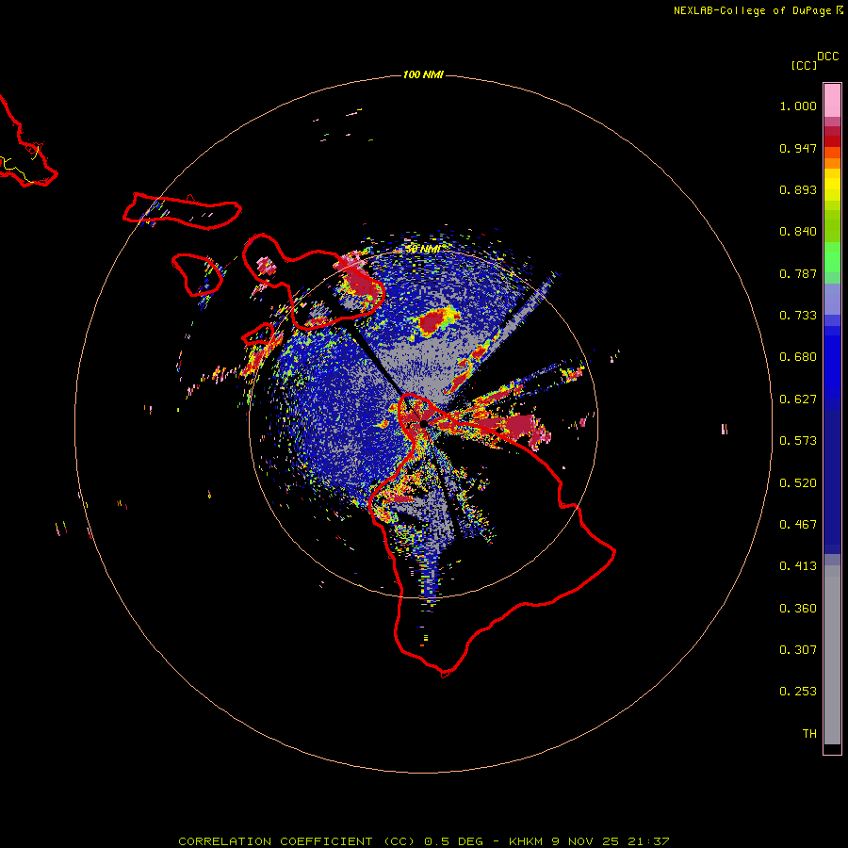The image size is (848, 848).
Task: Click the DCC label above the color scale
Action: (x=828, y=57)
